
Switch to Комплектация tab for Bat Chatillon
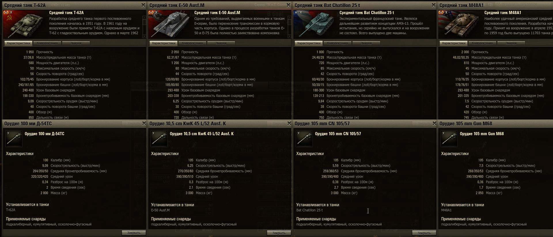pyautogui.click(x=337, y=43)
